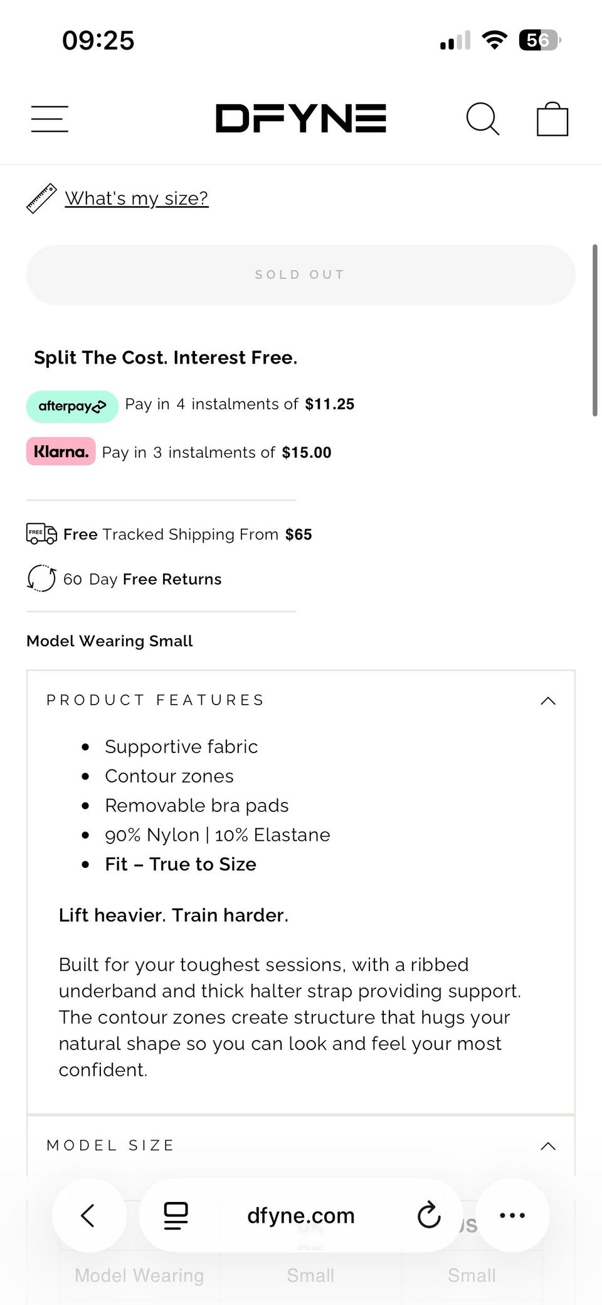The image size is (602, 1305).
Task: Tap the free shipping truck icon
Action: coord(41,534)
